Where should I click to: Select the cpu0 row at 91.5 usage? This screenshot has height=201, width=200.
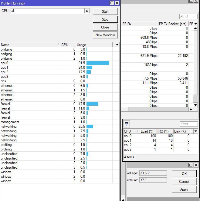coord(60,63)
